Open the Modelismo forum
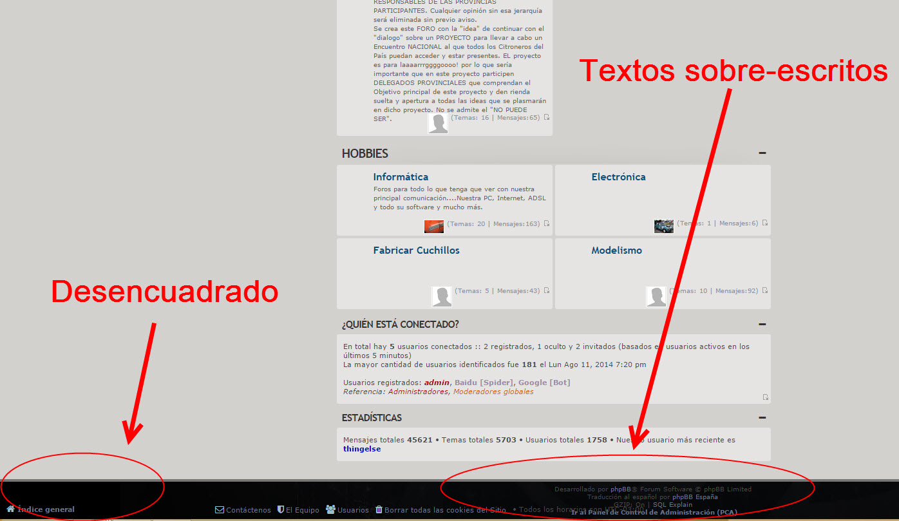The width and height of the screenshot is (899, 521). coord(616,250)
